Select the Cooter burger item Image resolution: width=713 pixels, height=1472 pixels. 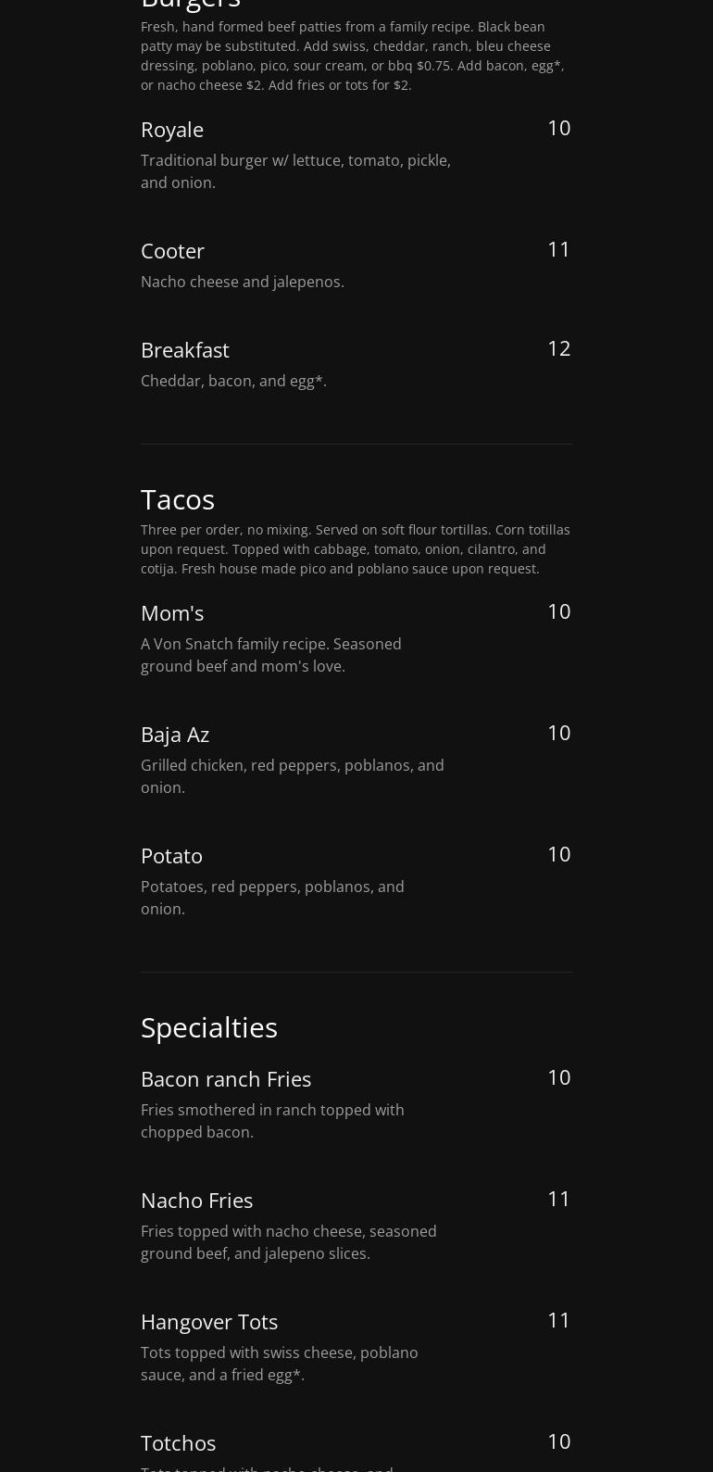(x=172, y=251)
